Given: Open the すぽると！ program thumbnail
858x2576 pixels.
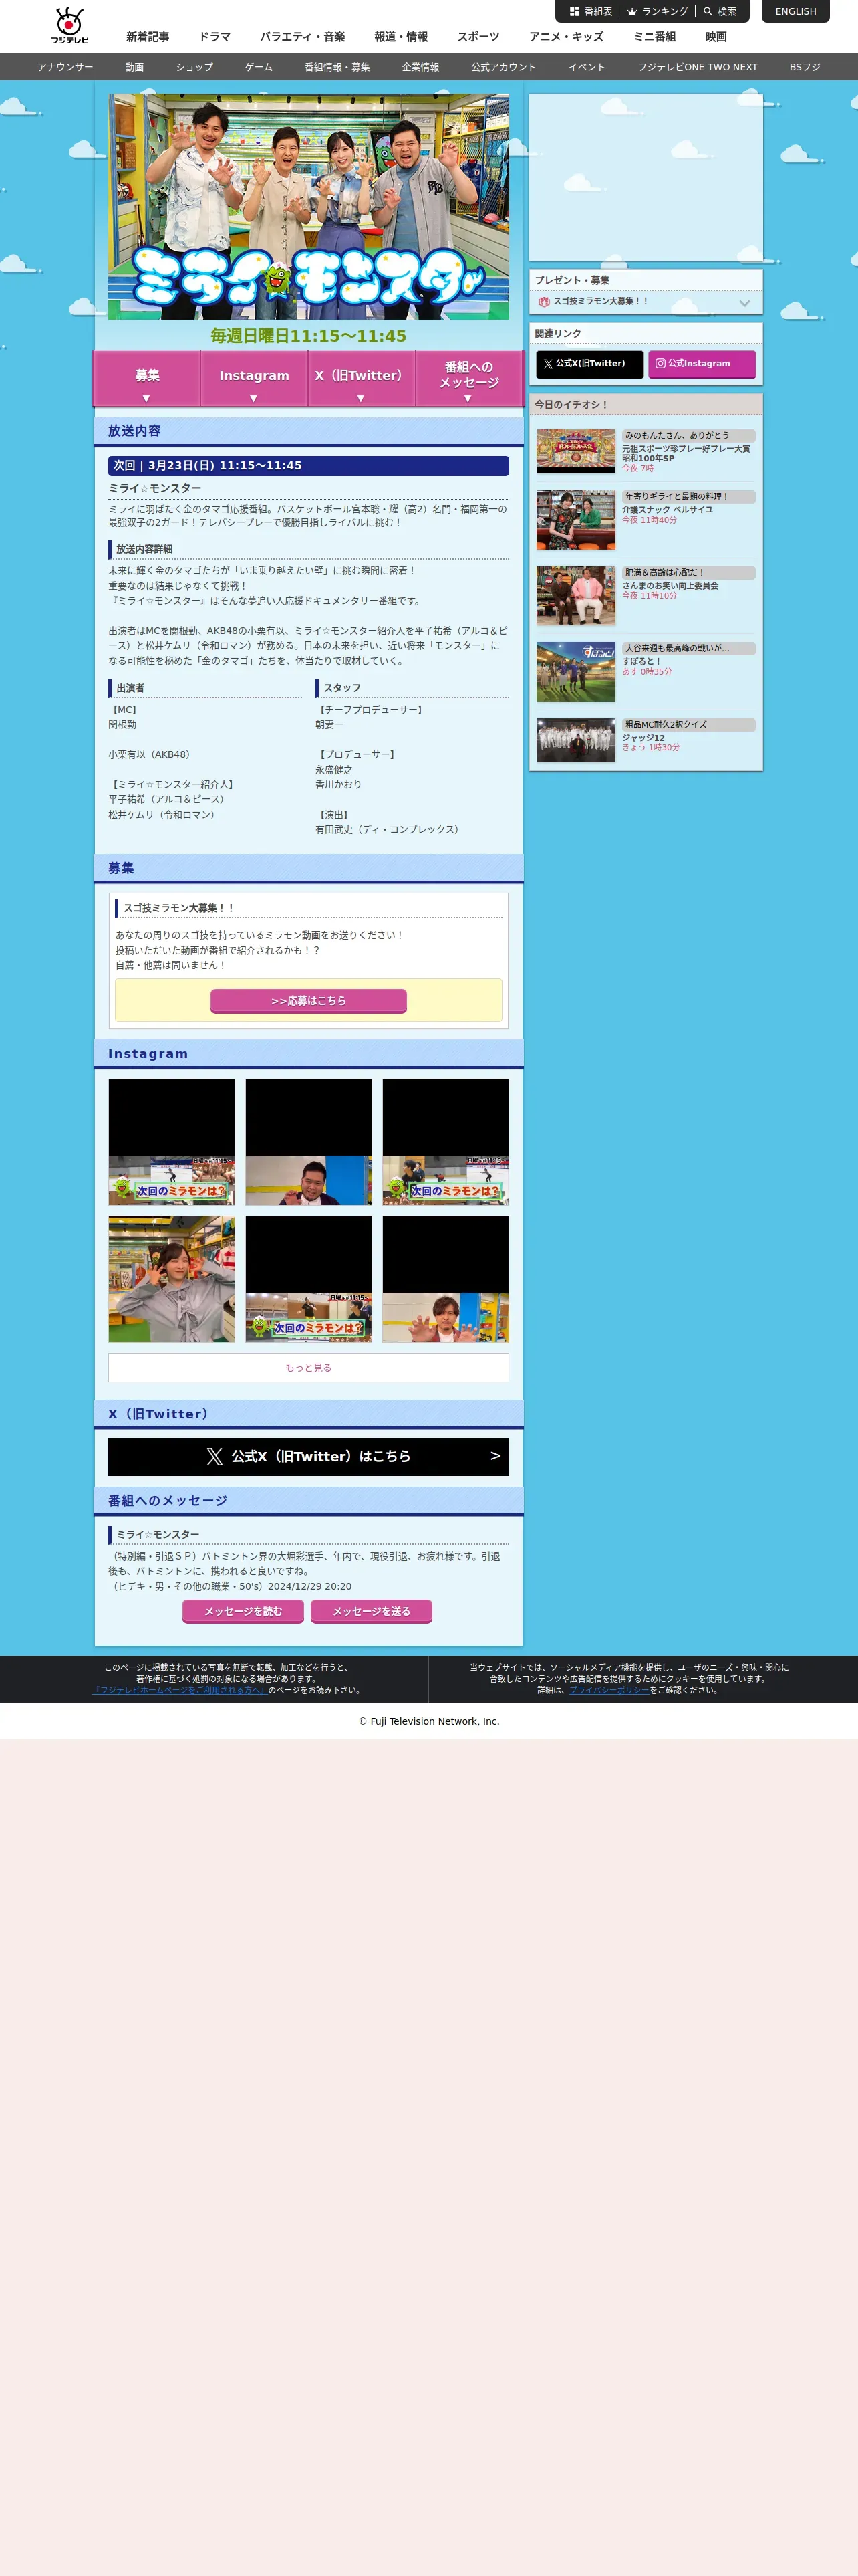Looking at the screenshot, I should coord(575,672).
